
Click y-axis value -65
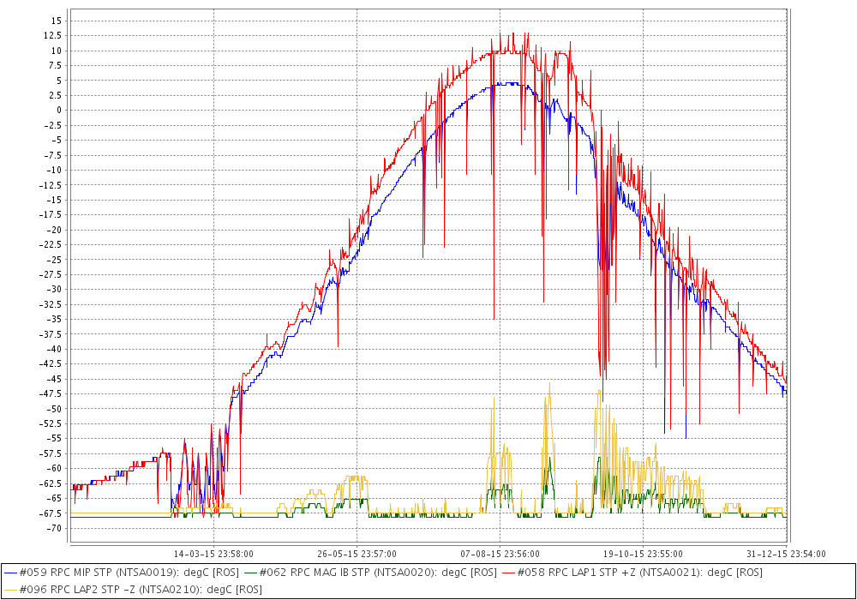[x=55, y=498]
